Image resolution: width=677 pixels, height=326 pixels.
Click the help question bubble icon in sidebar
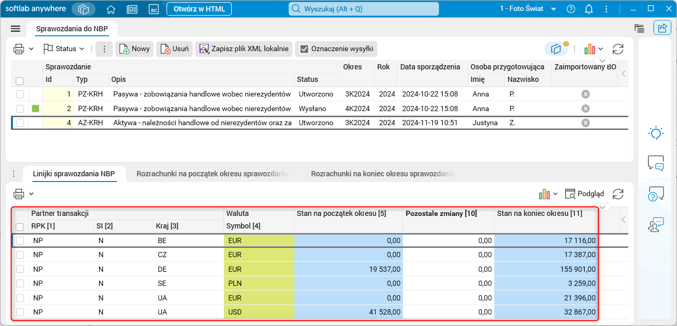pyautogui.click(x=656, y=194)
